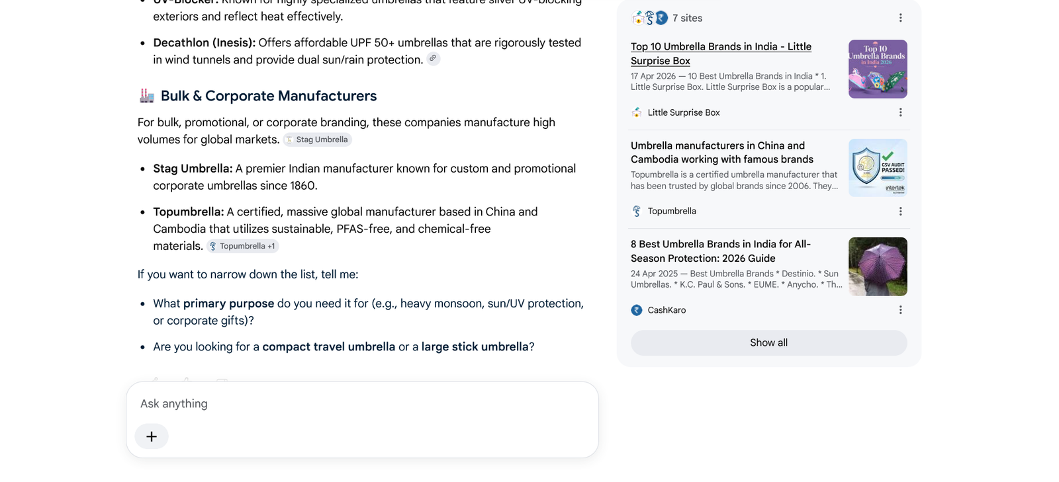
Task: Click the stacked site icons beside 7 sites
Action: (650, 18)
